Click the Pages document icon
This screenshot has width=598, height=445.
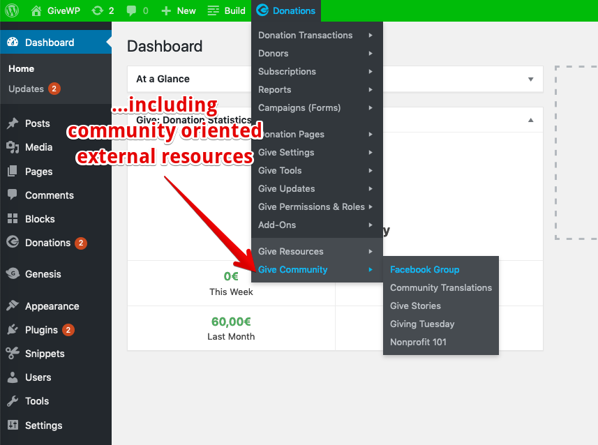click(13, 171)
